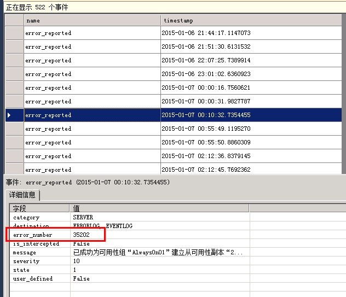Select the event at 2015-01-07 02:12:36

(x=206, y=156)
